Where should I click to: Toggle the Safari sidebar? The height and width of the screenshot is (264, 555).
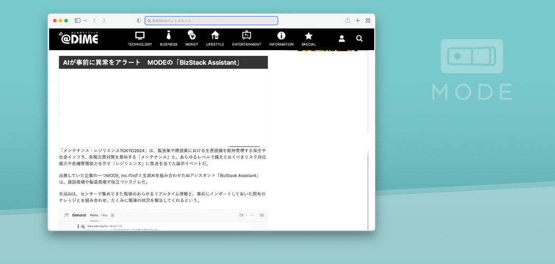click(77, 21)
